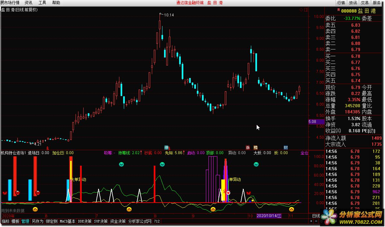Zoom out chart with the minus button

tap(316, 221)
